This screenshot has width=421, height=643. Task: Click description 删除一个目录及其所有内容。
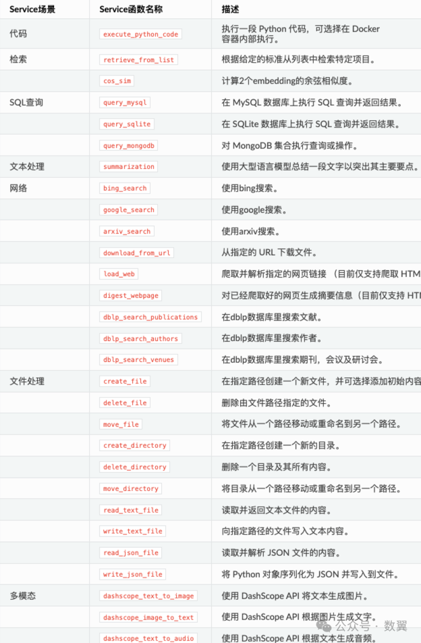(x=277, y=467)
